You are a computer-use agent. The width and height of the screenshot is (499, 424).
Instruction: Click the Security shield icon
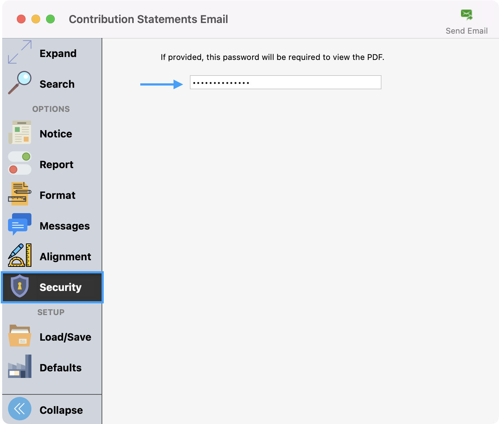[x=20, y=286]
